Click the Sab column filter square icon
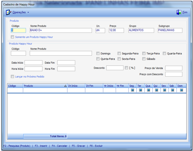Viewport: 193px width, 151px height. pos(173,90)
